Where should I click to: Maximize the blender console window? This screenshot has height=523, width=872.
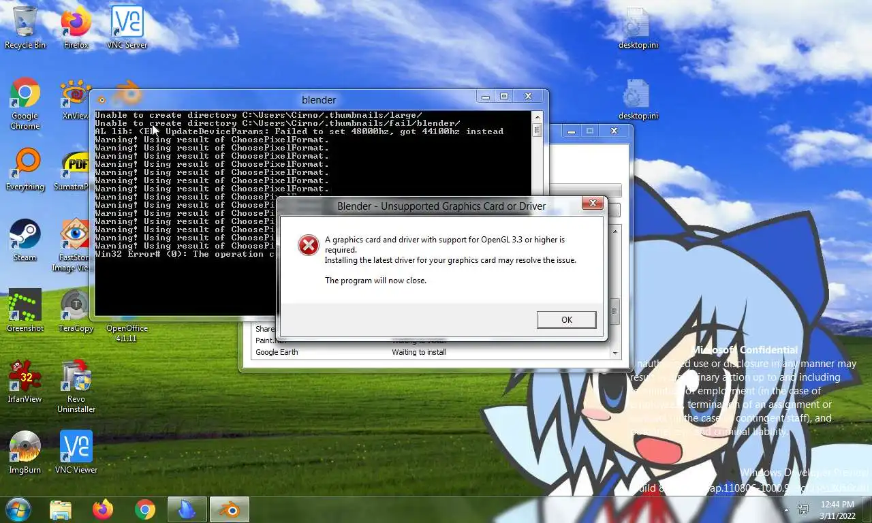(x=504, y=97)
